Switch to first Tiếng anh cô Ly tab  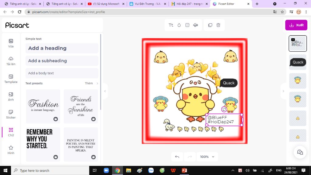coord(23,4)
